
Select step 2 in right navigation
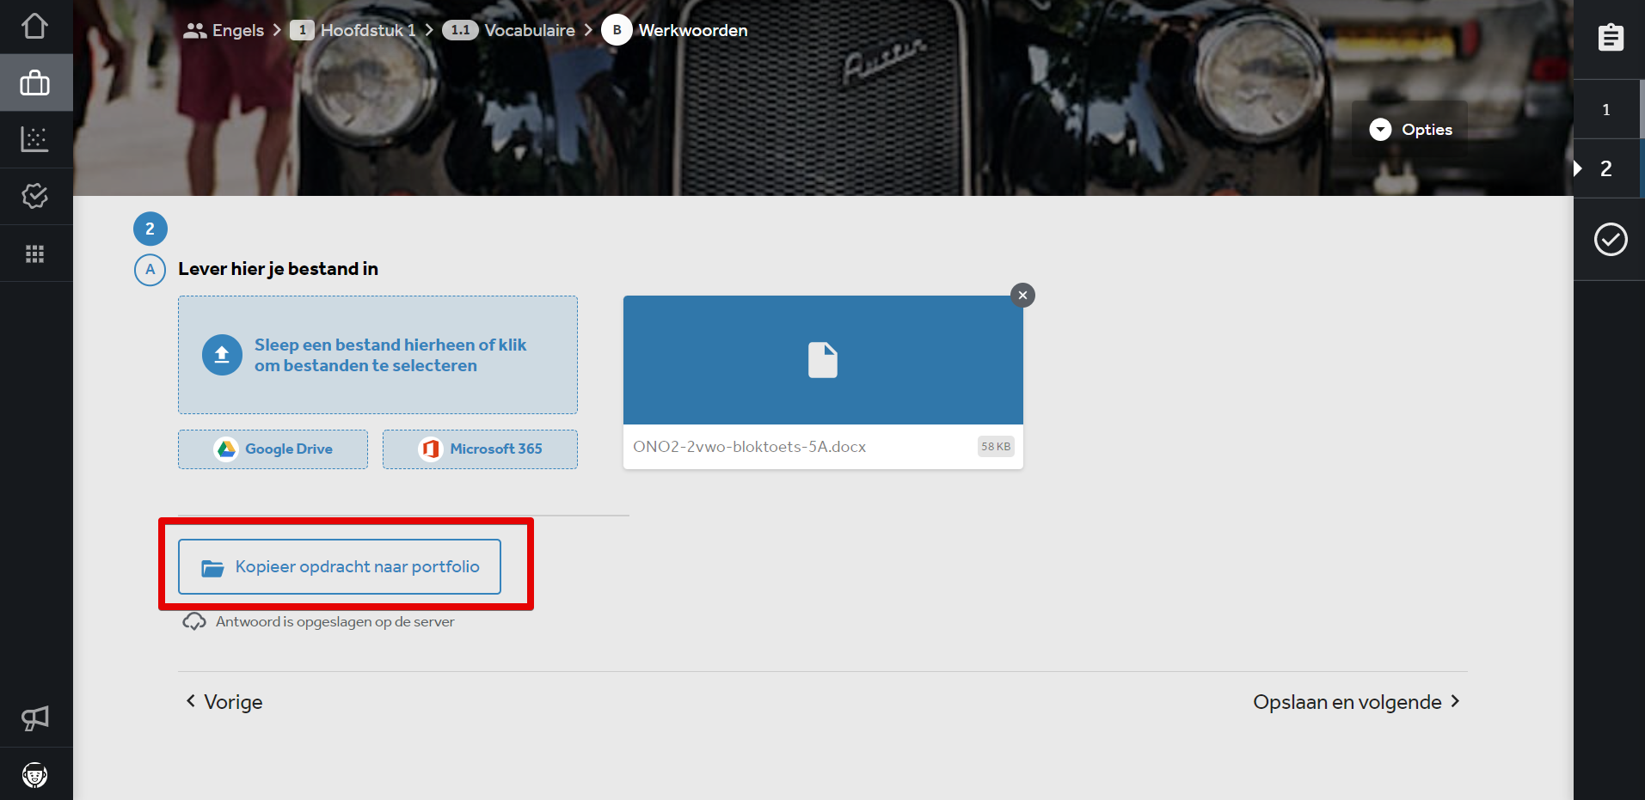pos(1607,168)
